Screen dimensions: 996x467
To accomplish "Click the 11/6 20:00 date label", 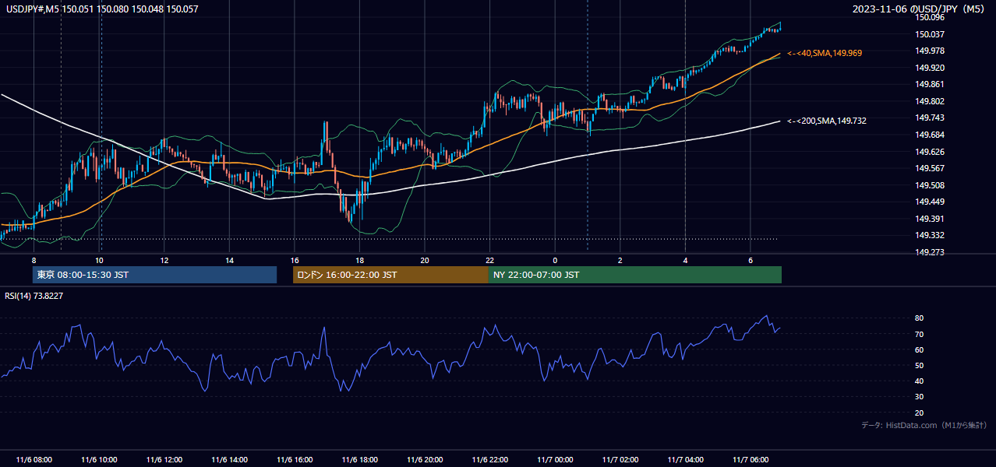I will [425, 459].
